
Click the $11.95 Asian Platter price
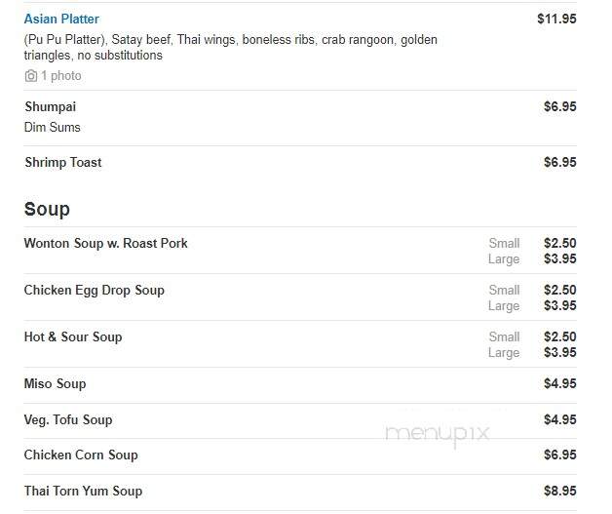click(x=556, y=19)
